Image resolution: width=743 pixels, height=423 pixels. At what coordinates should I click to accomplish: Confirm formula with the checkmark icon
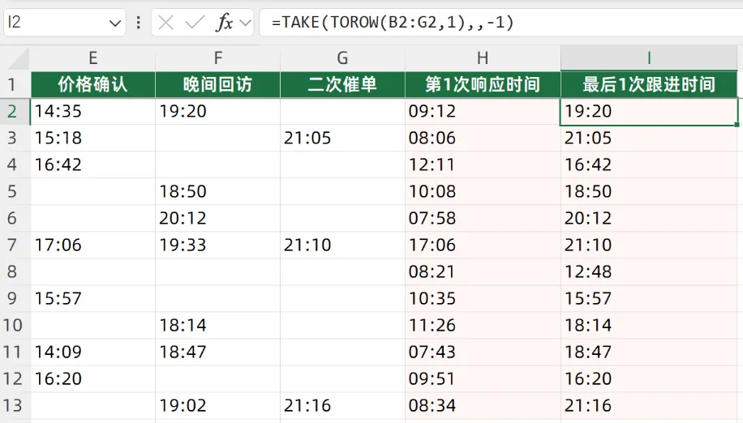[x=195, y=22]
